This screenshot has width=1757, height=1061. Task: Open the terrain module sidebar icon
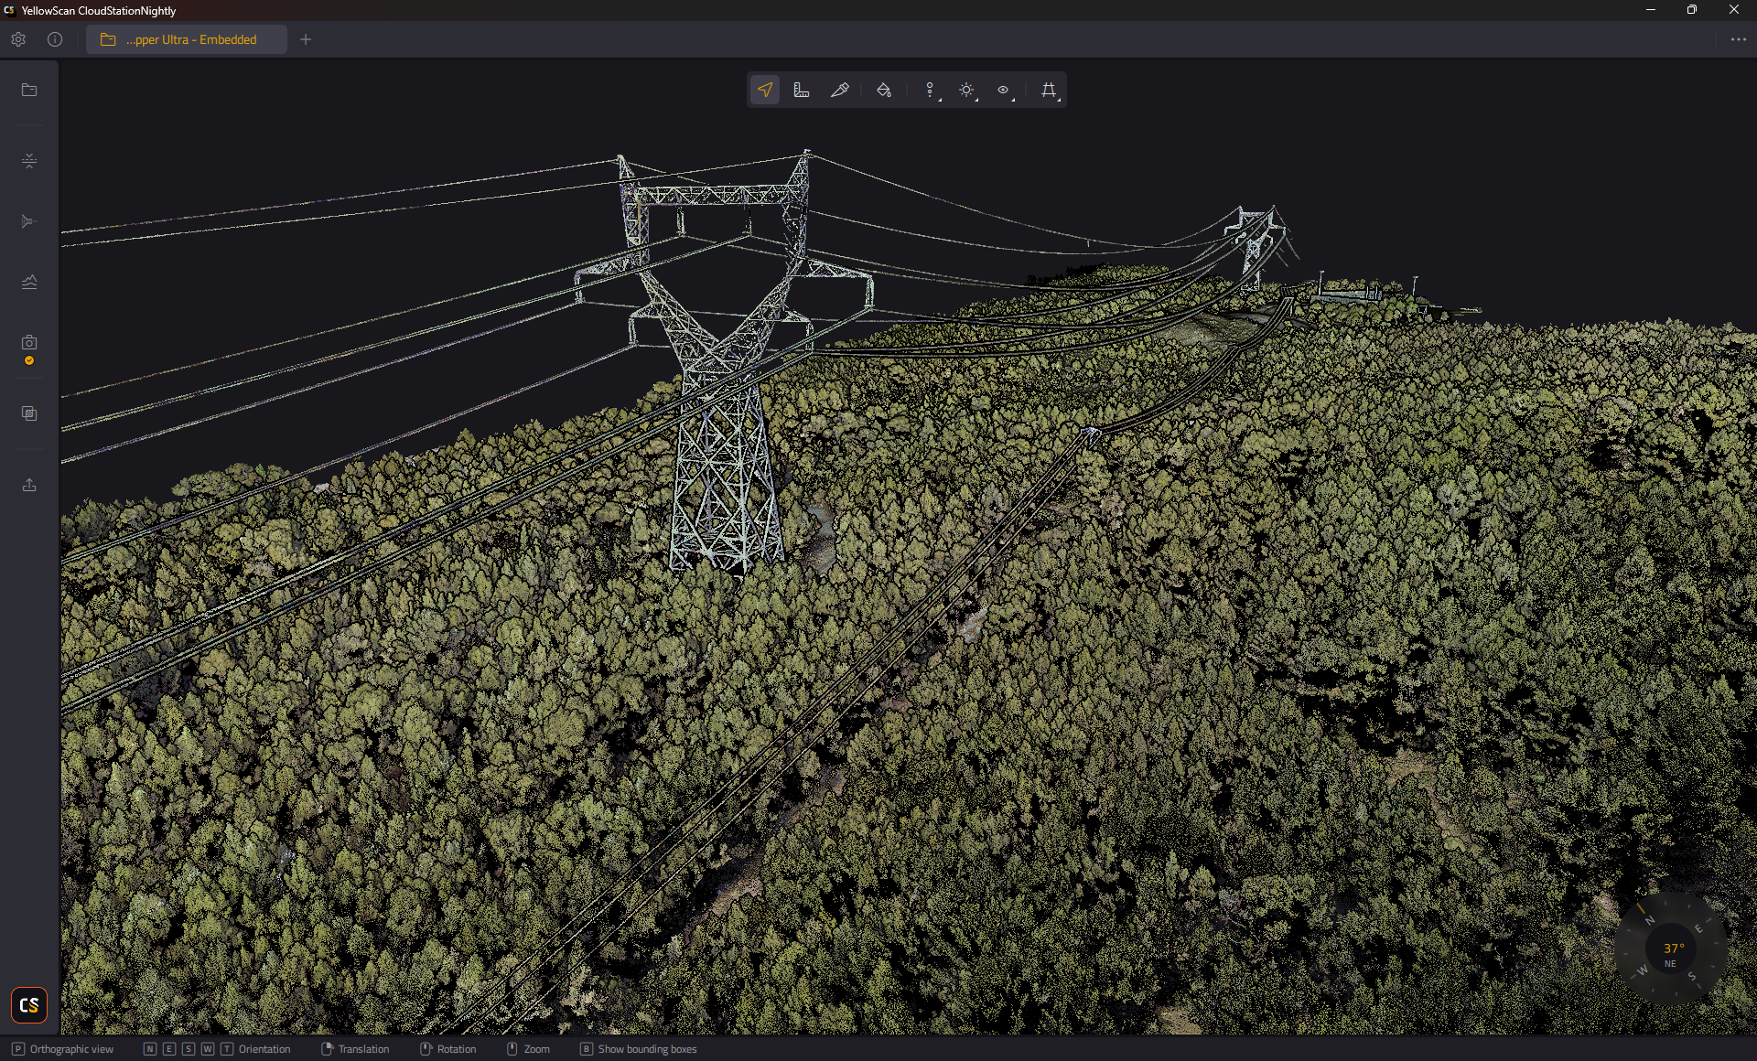pos(29,282)
